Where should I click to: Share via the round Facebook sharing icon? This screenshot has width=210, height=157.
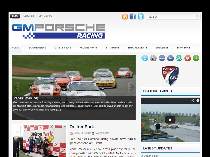[162, 58]
